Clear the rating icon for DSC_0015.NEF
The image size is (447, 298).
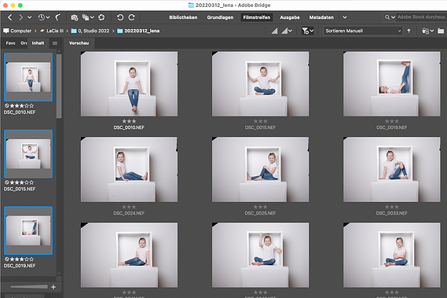click(6, 182)
